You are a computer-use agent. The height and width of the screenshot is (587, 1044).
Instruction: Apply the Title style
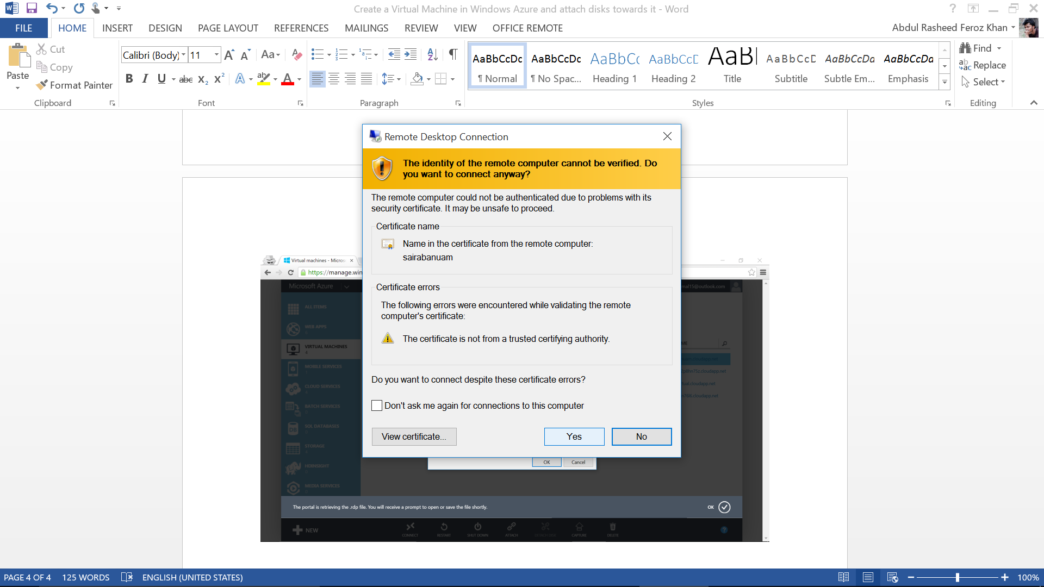click(732, 66)
